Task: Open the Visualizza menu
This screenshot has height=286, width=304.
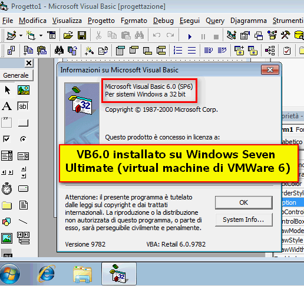Action: 67,21
